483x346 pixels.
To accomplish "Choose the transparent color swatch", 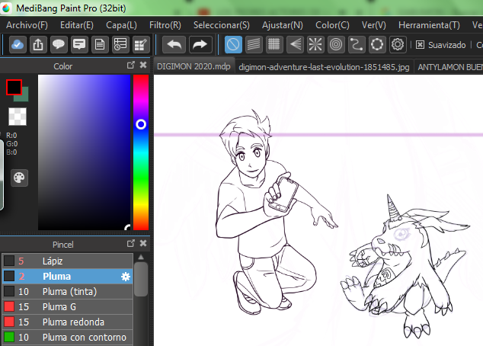I will point(18,117).
